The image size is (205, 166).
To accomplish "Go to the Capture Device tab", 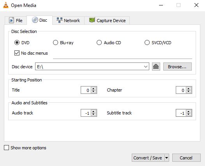I will tap(107, 21).
